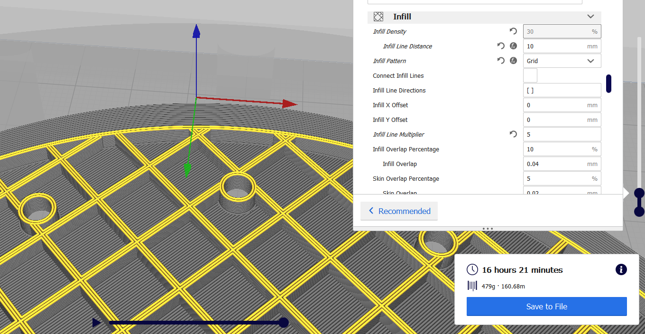Play the layer simulation
The image size is (645, 334).
96,323
